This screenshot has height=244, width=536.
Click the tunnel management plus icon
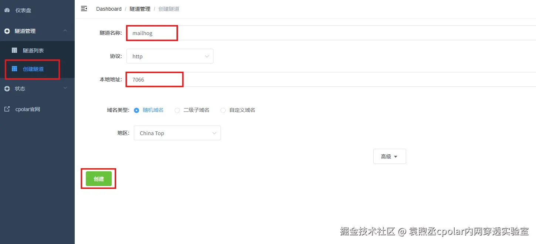pyautogui.click(x=7, y=31)
